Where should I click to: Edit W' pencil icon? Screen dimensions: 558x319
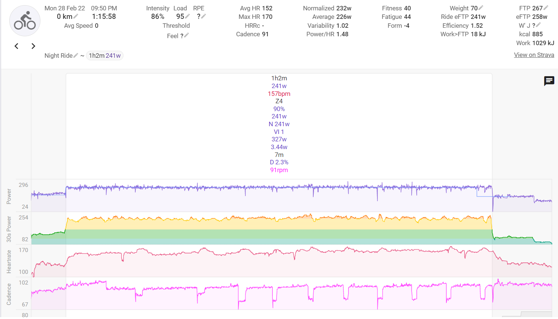coord(538,25)
